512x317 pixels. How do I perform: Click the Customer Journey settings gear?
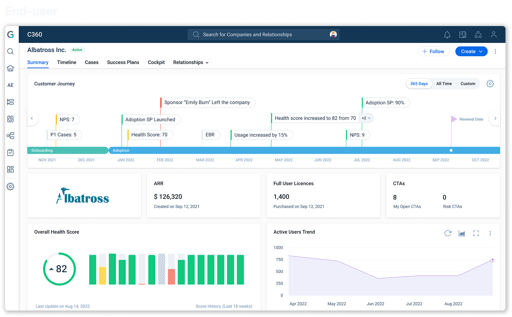490,84
